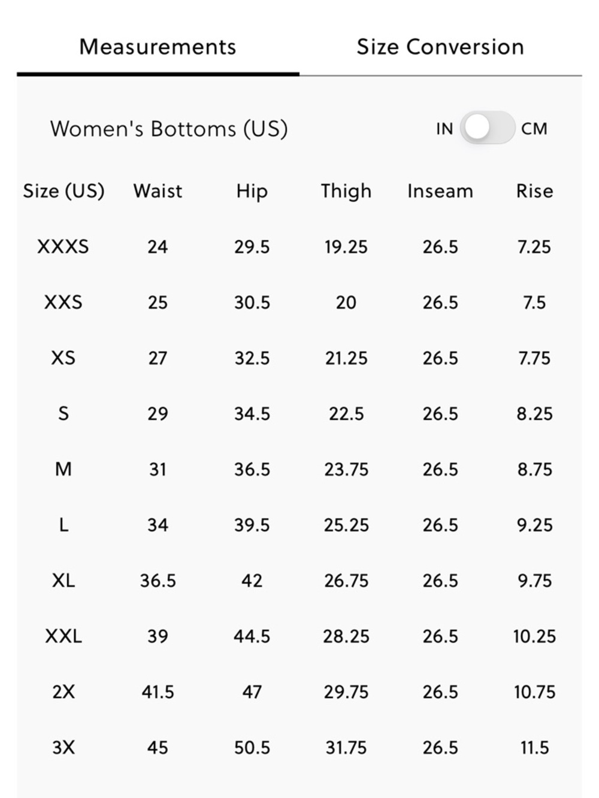
Task: Select the XXXS size row label
Action: click(x=63, y=247)
